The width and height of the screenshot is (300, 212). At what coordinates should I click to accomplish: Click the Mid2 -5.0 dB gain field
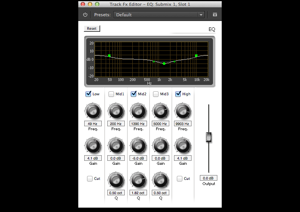pyautogui.click(x=138, y=158)
